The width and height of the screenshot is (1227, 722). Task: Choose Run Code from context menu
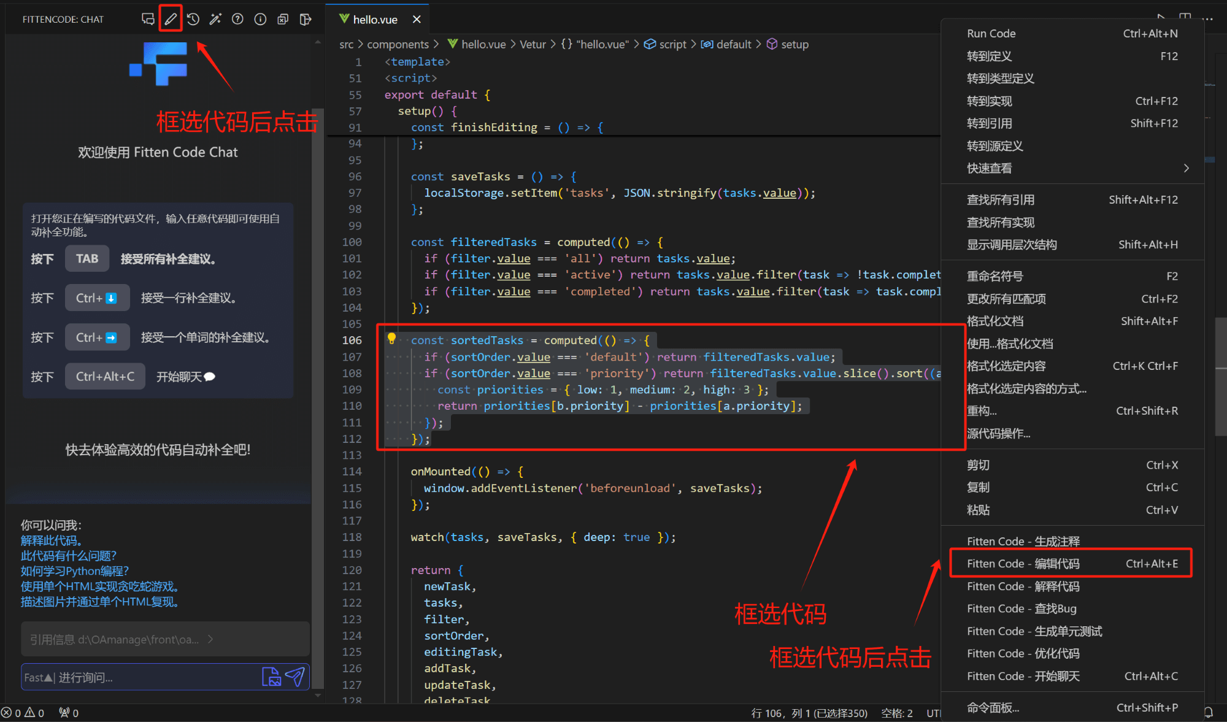1072,34
